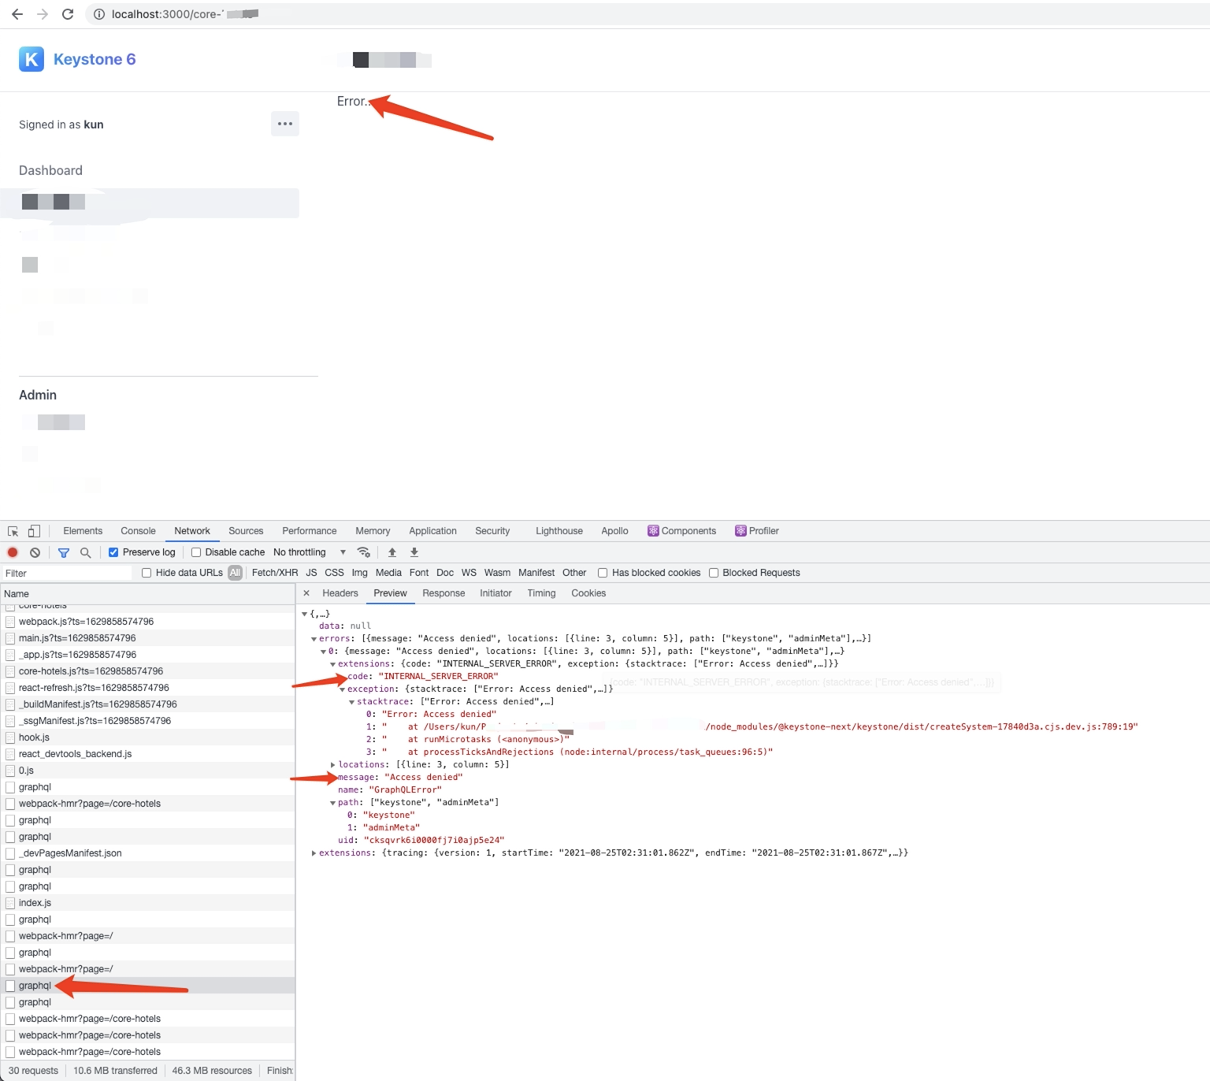
Task: Open the three-dots user menu button
Action: pos(285,124)
